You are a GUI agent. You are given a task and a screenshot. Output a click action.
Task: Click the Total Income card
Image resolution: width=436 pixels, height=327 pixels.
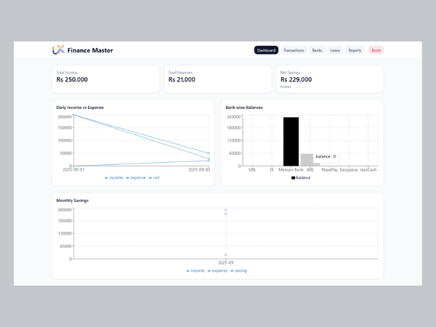105,78
